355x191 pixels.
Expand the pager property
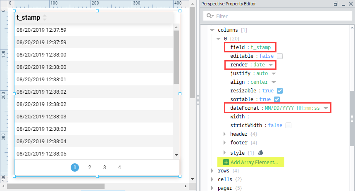click(x=212, y=188)
